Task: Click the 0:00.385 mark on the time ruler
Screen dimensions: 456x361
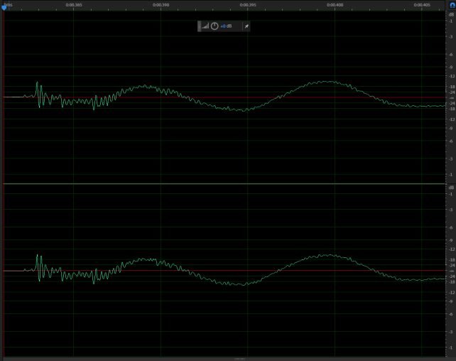Action: click(x=74, y=5)
